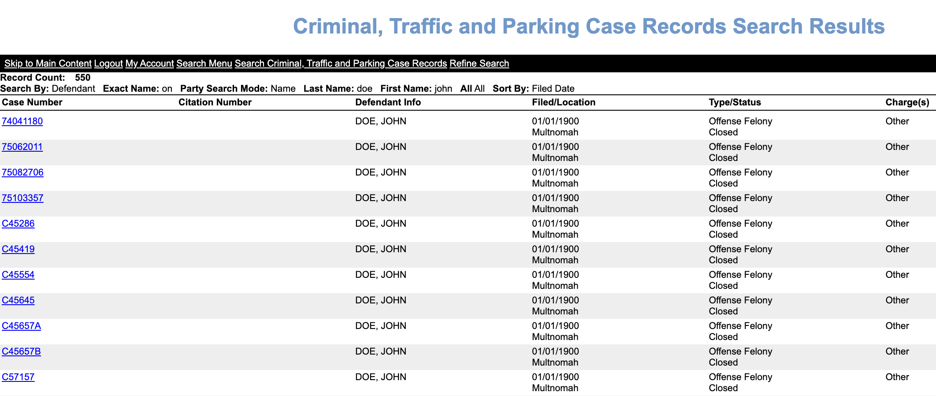Screen dimensions: 936x396
Task: Open the My Account page
Action: [149, 64]
